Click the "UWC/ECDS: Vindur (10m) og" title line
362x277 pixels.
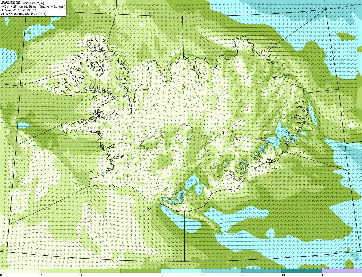tap(22, 3)
